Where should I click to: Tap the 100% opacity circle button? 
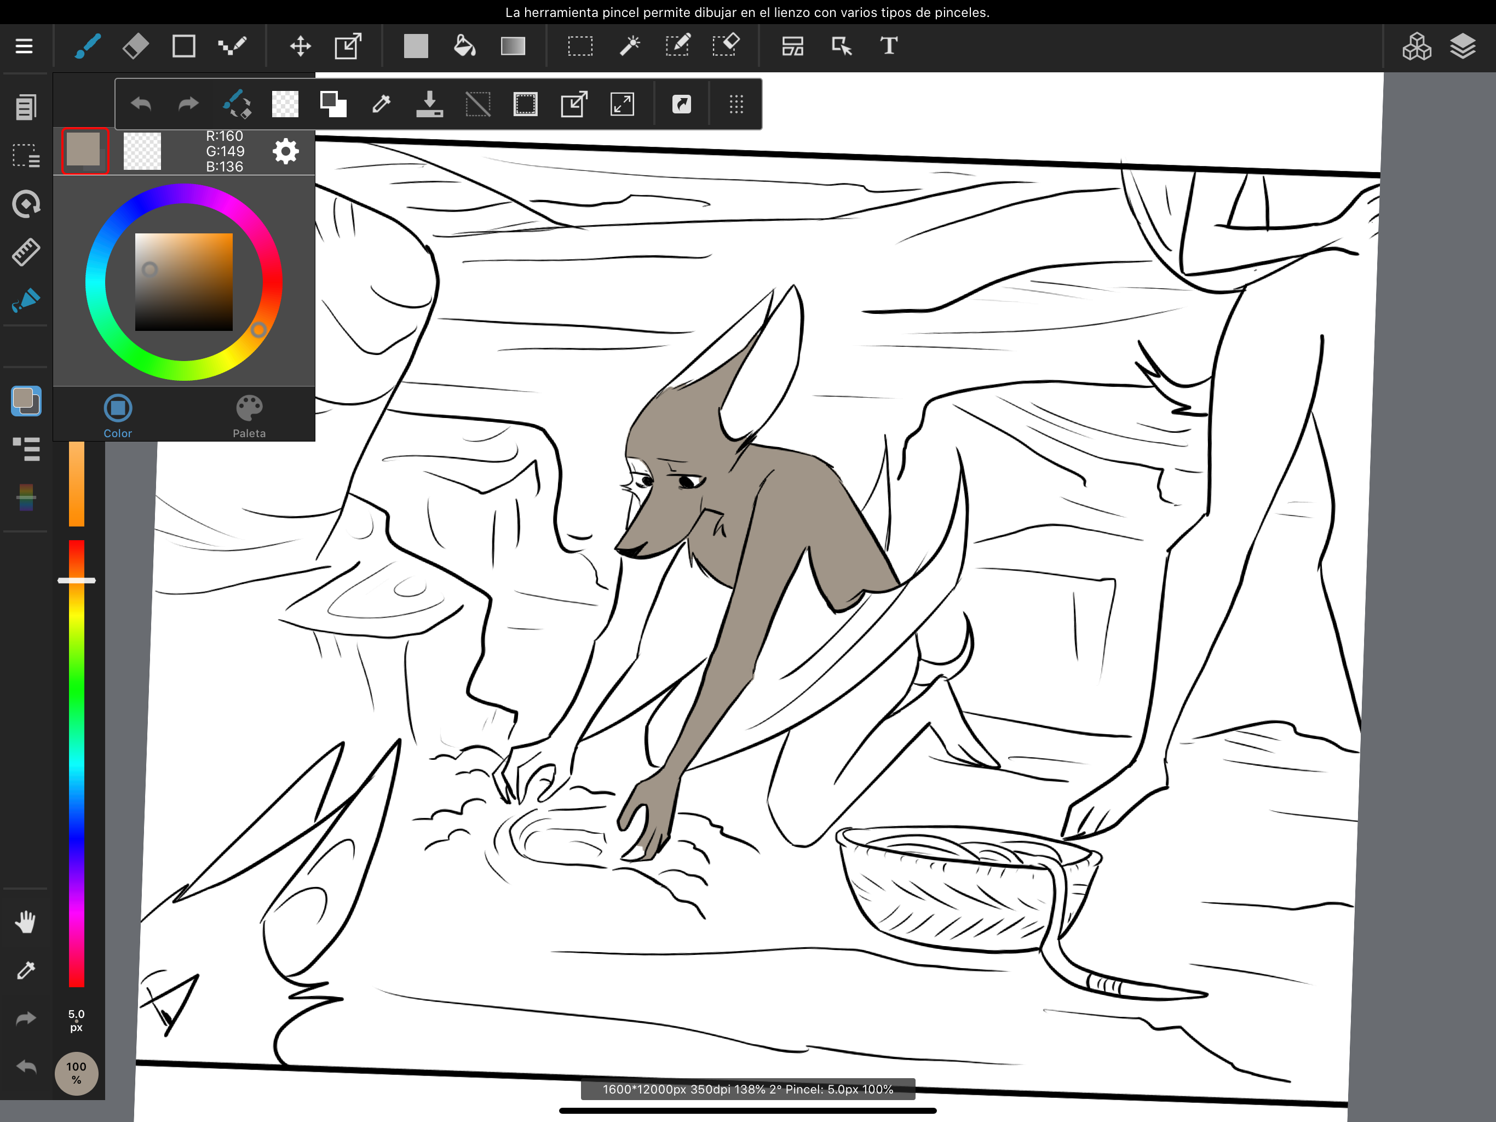77,1073
